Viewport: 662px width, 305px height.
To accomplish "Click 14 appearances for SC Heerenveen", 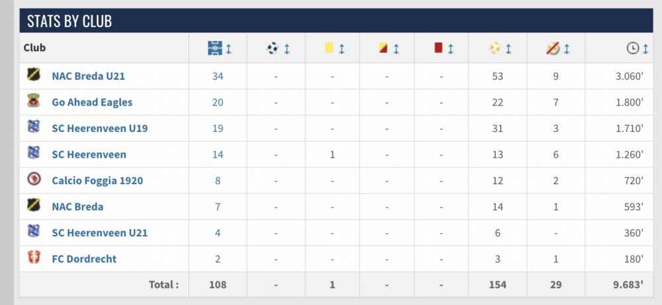I will [x=217, y=154].
